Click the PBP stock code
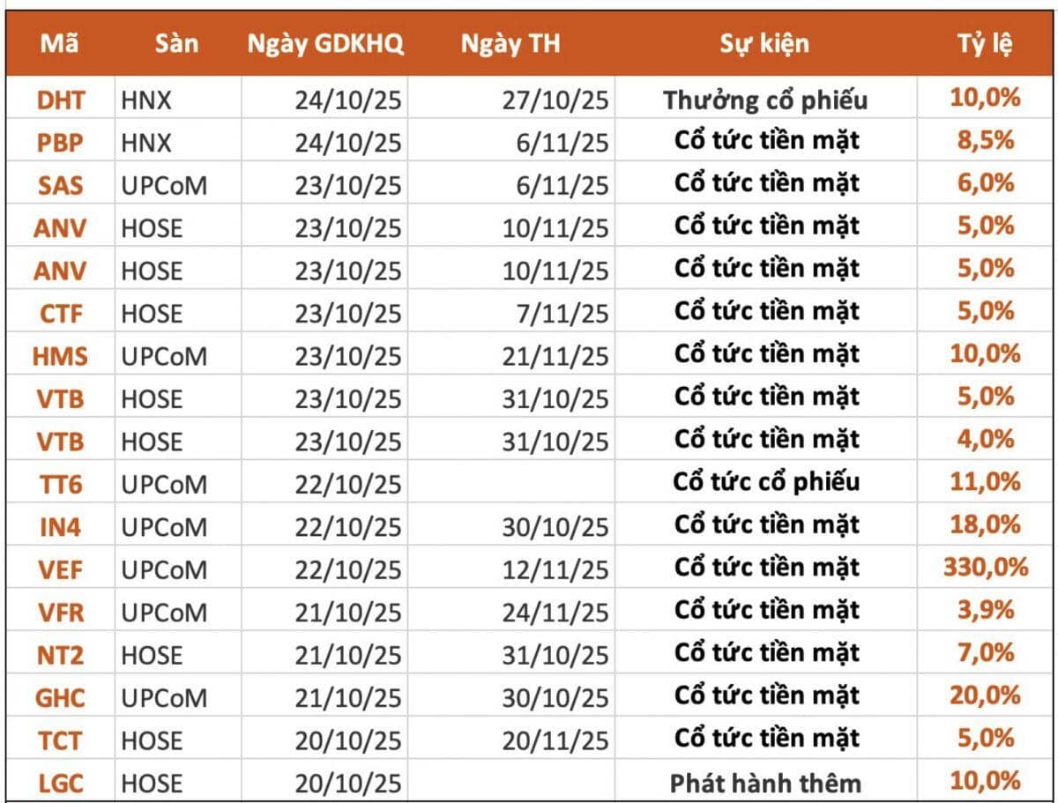The width and height of the screenshot is (1058, 803). click(x=60, y=142)
